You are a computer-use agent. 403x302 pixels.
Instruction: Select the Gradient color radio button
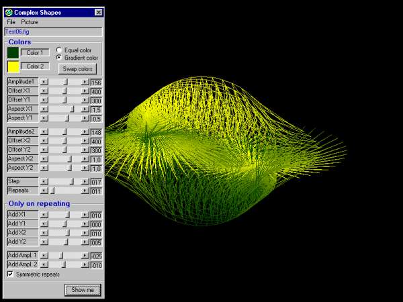59,58
